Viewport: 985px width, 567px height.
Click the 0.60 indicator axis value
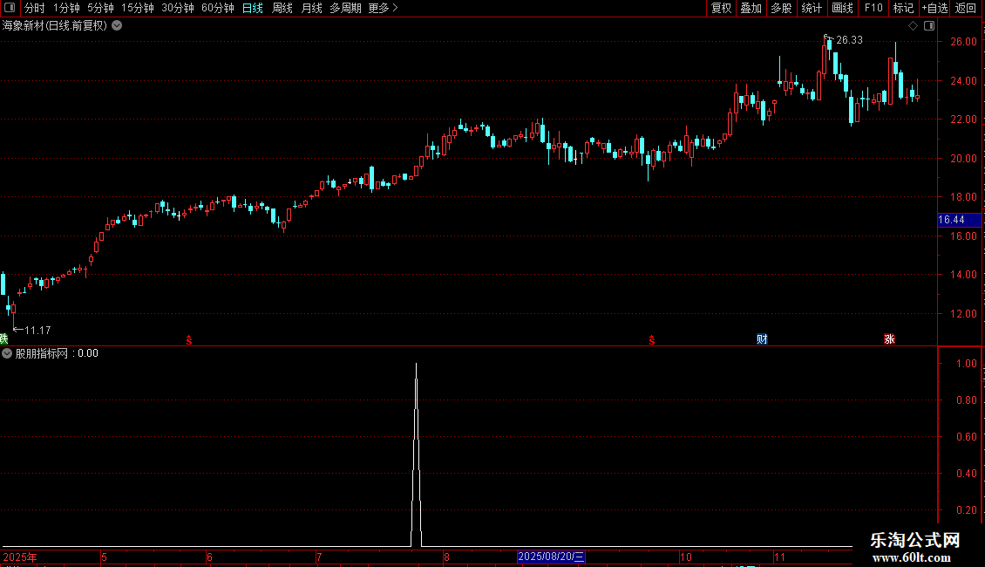coord(966,437)
